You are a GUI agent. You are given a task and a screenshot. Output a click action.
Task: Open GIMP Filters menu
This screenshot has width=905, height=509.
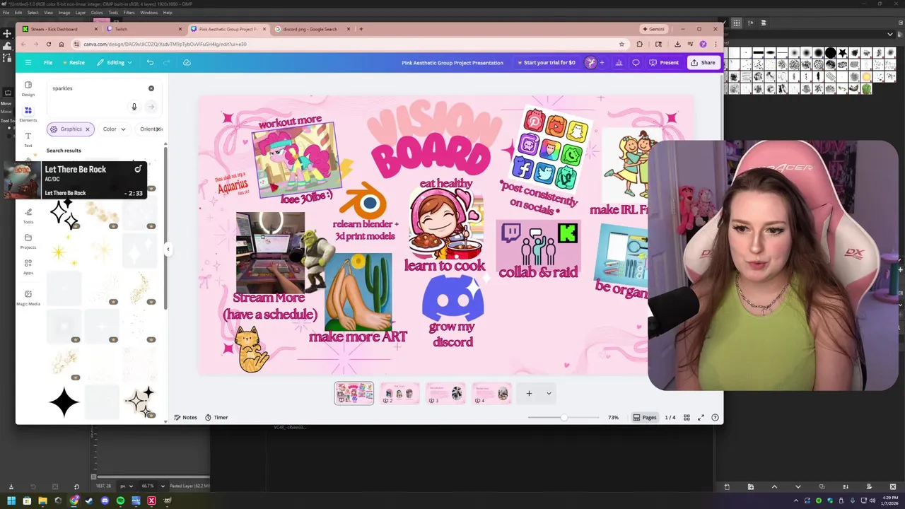(129, 13)
